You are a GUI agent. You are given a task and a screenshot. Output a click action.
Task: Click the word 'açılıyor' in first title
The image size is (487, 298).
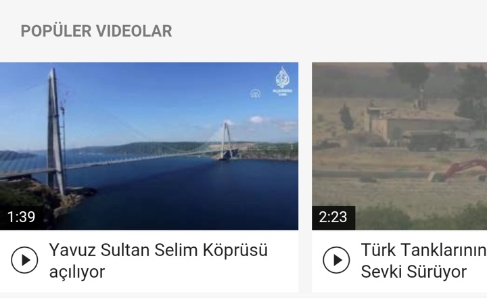tap(77, 272)
